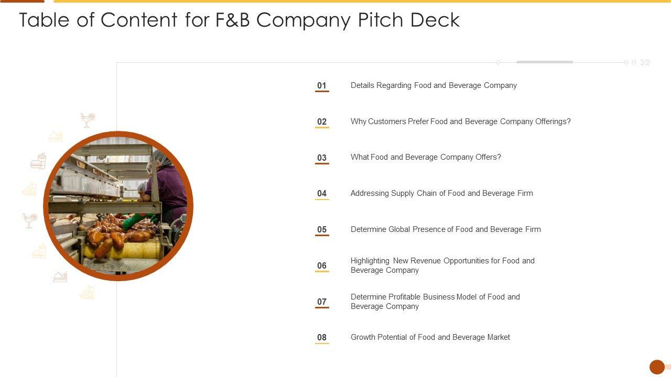
Task: Click the gray horizontal slider bar
Action: (544, 62)
